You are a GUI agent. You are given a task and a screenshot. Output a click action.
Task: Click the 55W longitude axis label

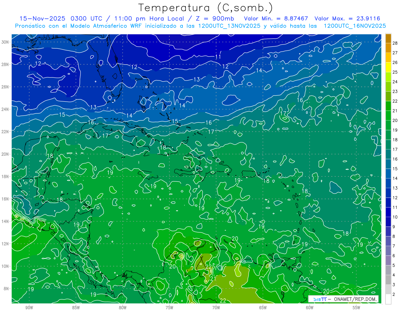(x=357, y=308)
